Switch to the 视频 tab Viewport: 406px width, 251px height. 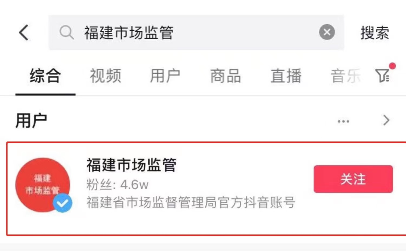click(105, 76)
